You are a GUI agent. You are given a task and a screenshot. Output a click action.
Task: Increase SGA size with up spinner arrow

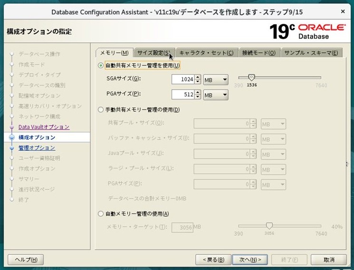(x=198, y=77)
